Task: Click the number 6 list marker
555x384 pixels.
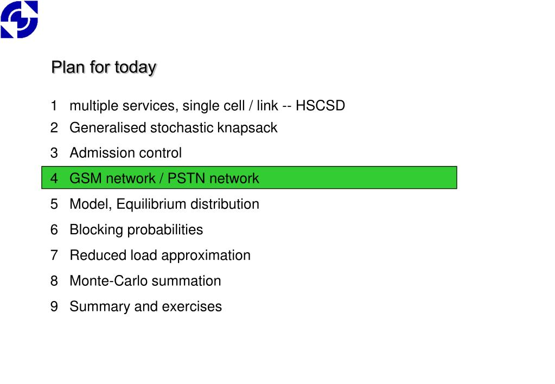Action: [54, 229]
